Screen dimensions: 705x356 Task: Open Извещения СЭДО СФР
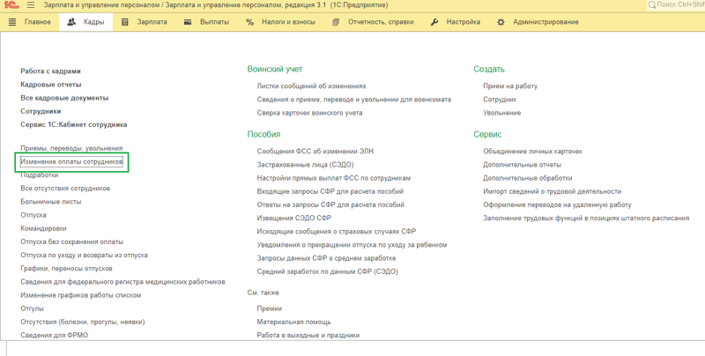tap(294, 218)
